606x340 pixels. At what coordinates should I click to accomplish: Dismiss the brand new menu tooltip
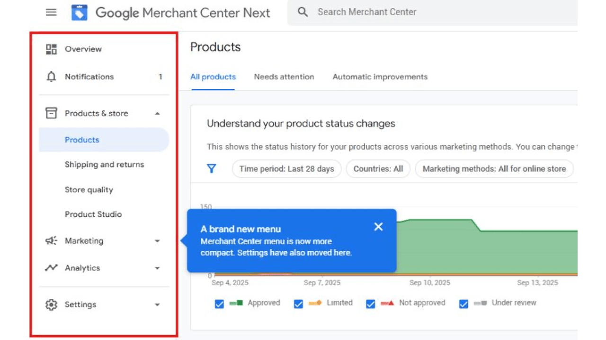tap(378, 227)
